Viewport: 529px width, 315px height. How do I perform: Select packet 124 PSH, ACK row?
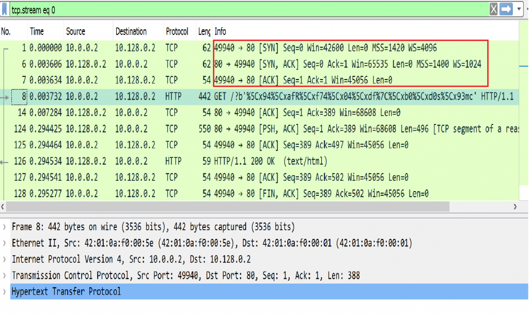[259, 129]
